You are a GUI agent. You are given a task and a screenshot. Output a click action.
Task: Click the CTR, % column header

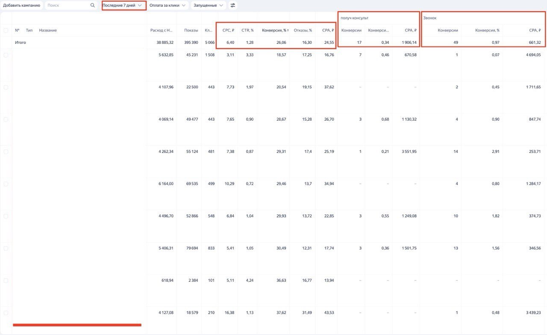pyautogui.click(x=247, y=30)
